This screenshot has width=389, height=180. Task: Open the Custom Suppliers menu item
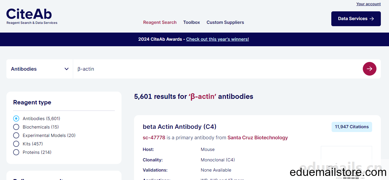(x=225, y=22)
